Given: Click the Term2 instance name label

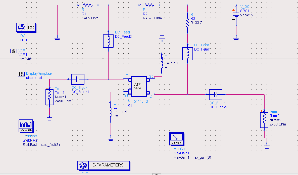Looking at the screenshot, I should 274,116.
